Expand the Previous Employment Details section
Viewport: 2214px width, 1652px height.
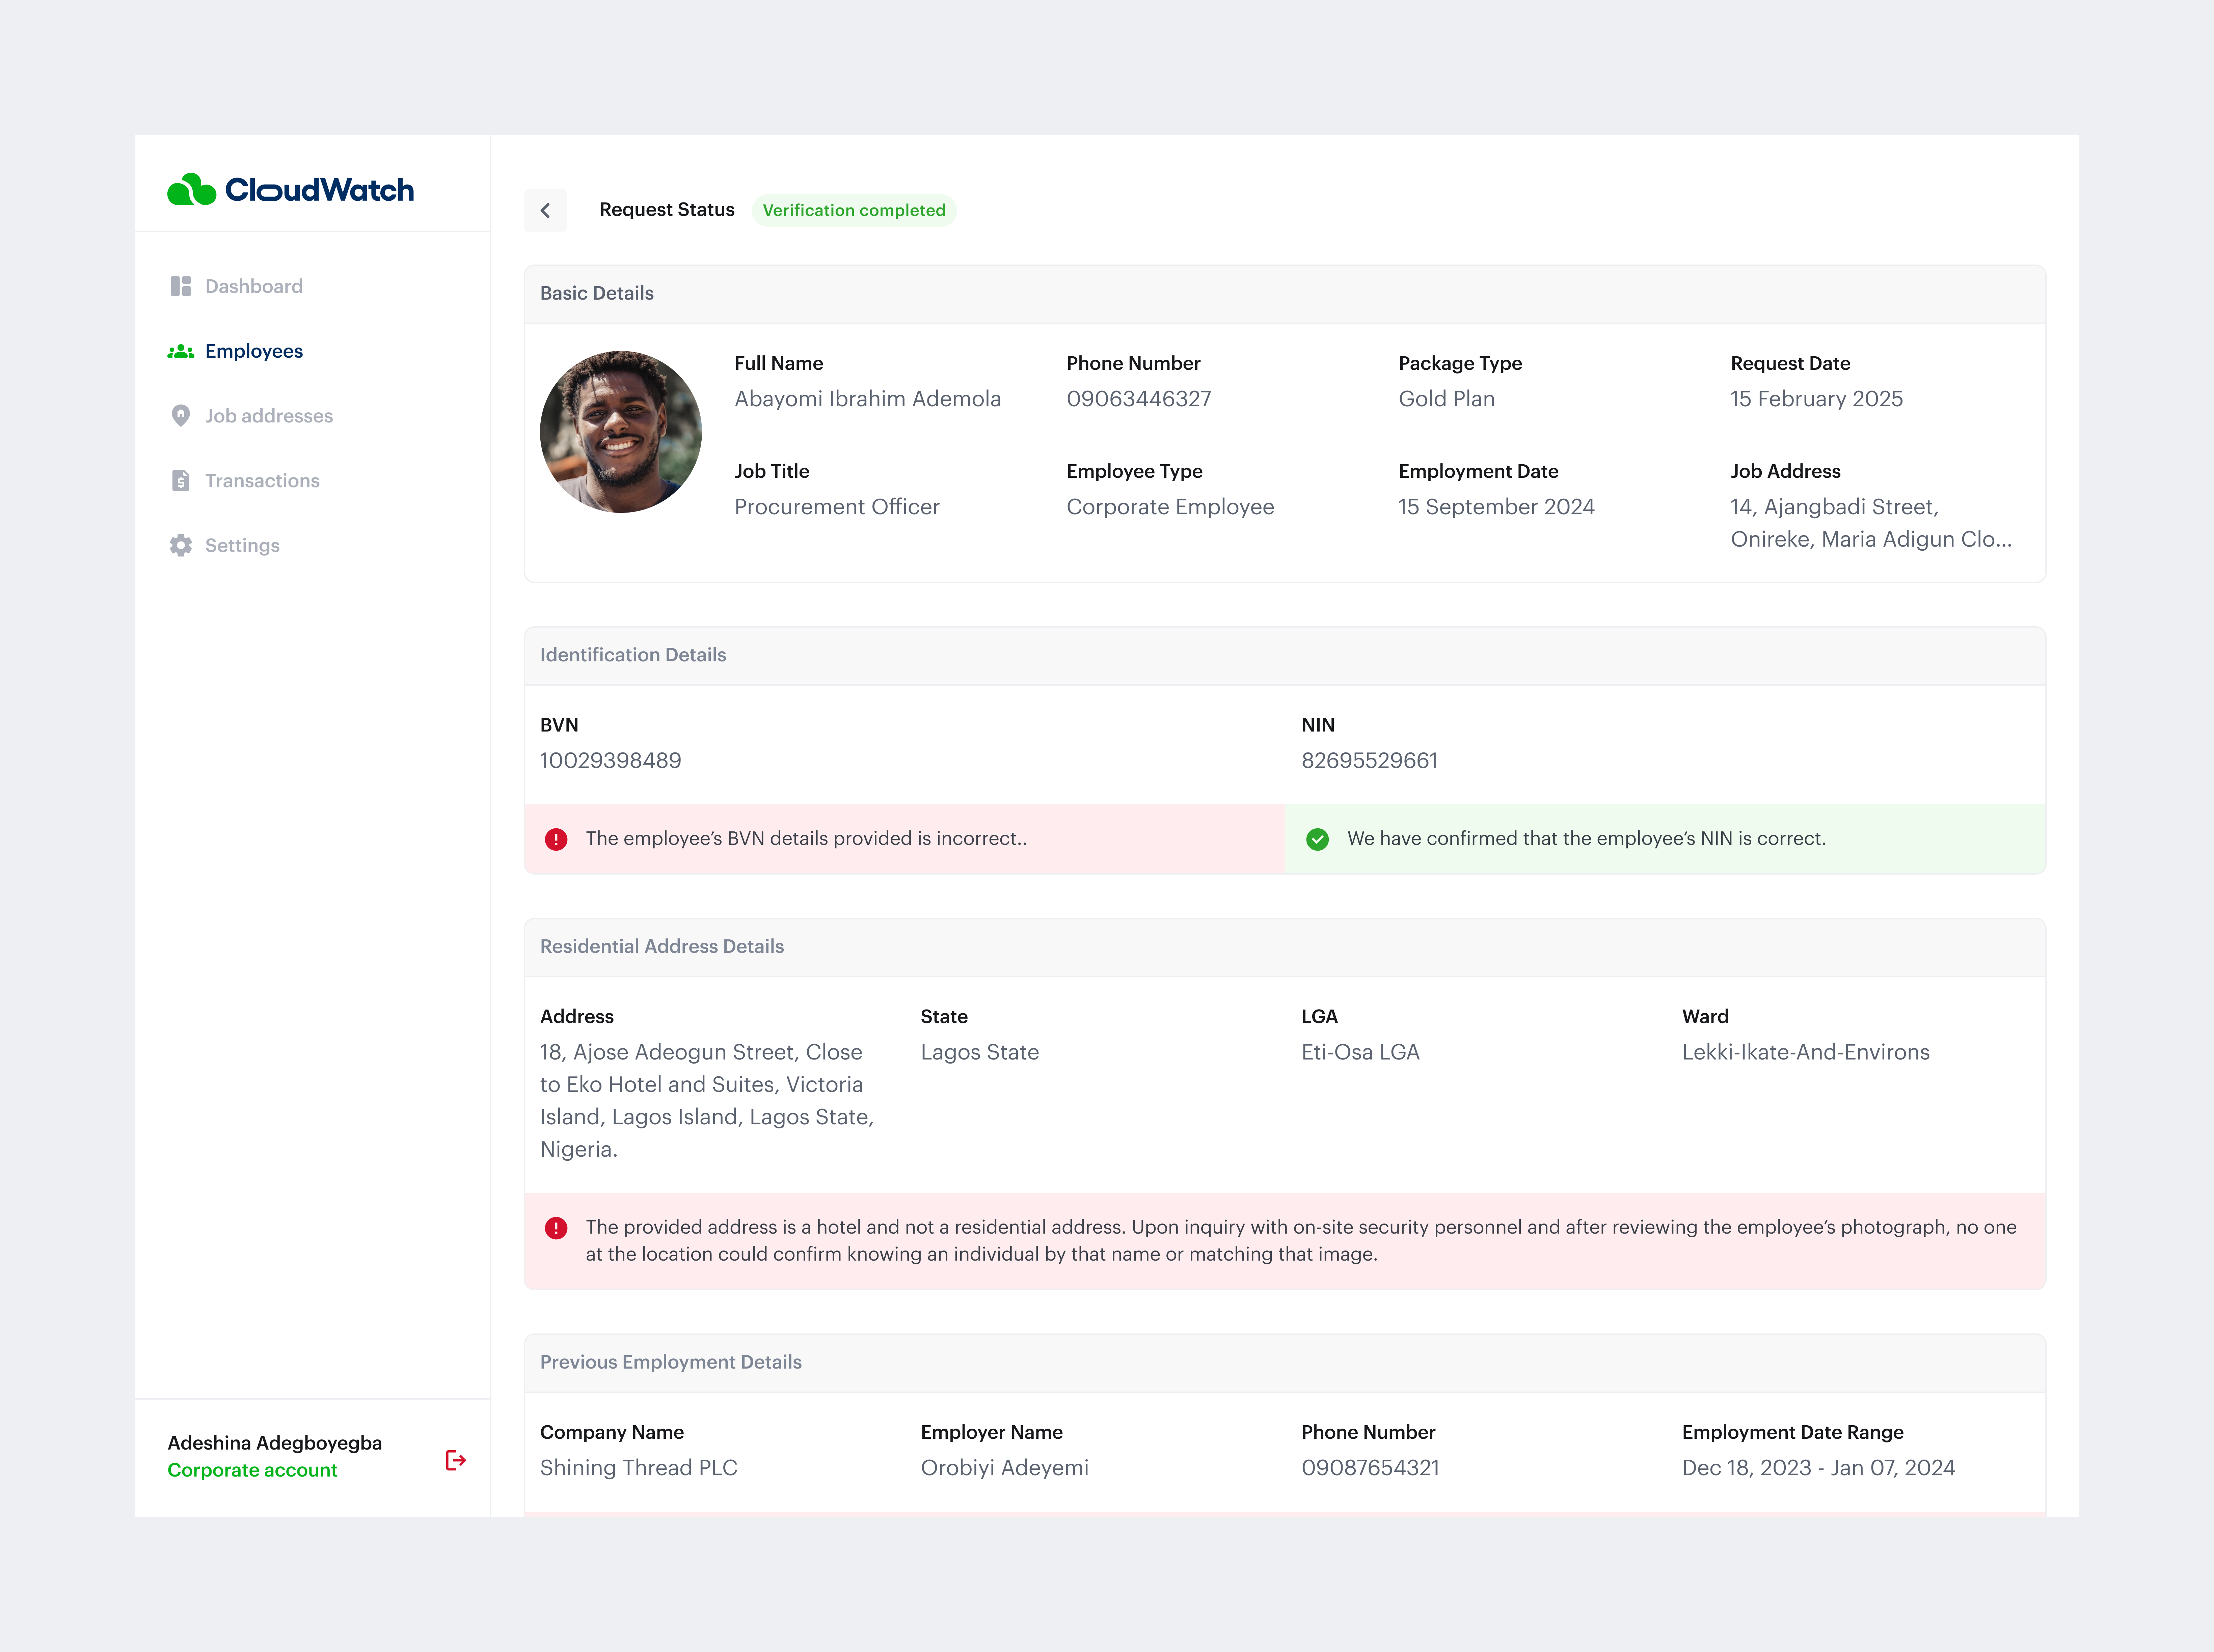click(x=671, y=1362)
